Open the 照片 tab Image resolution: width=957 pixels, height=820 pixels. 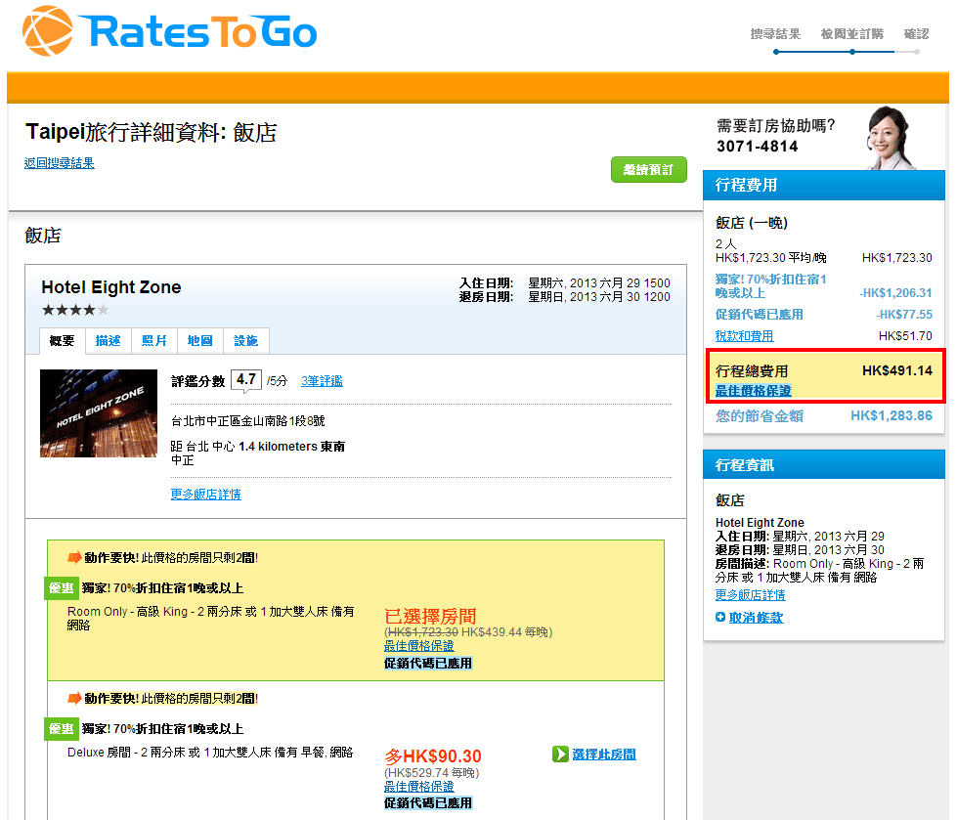[153, 341]
